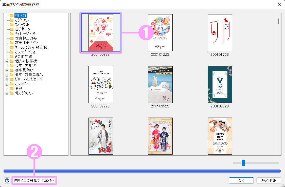
Task: Click 同サイズの白紙で作成(N) button
Action: (x=34, y=180)
